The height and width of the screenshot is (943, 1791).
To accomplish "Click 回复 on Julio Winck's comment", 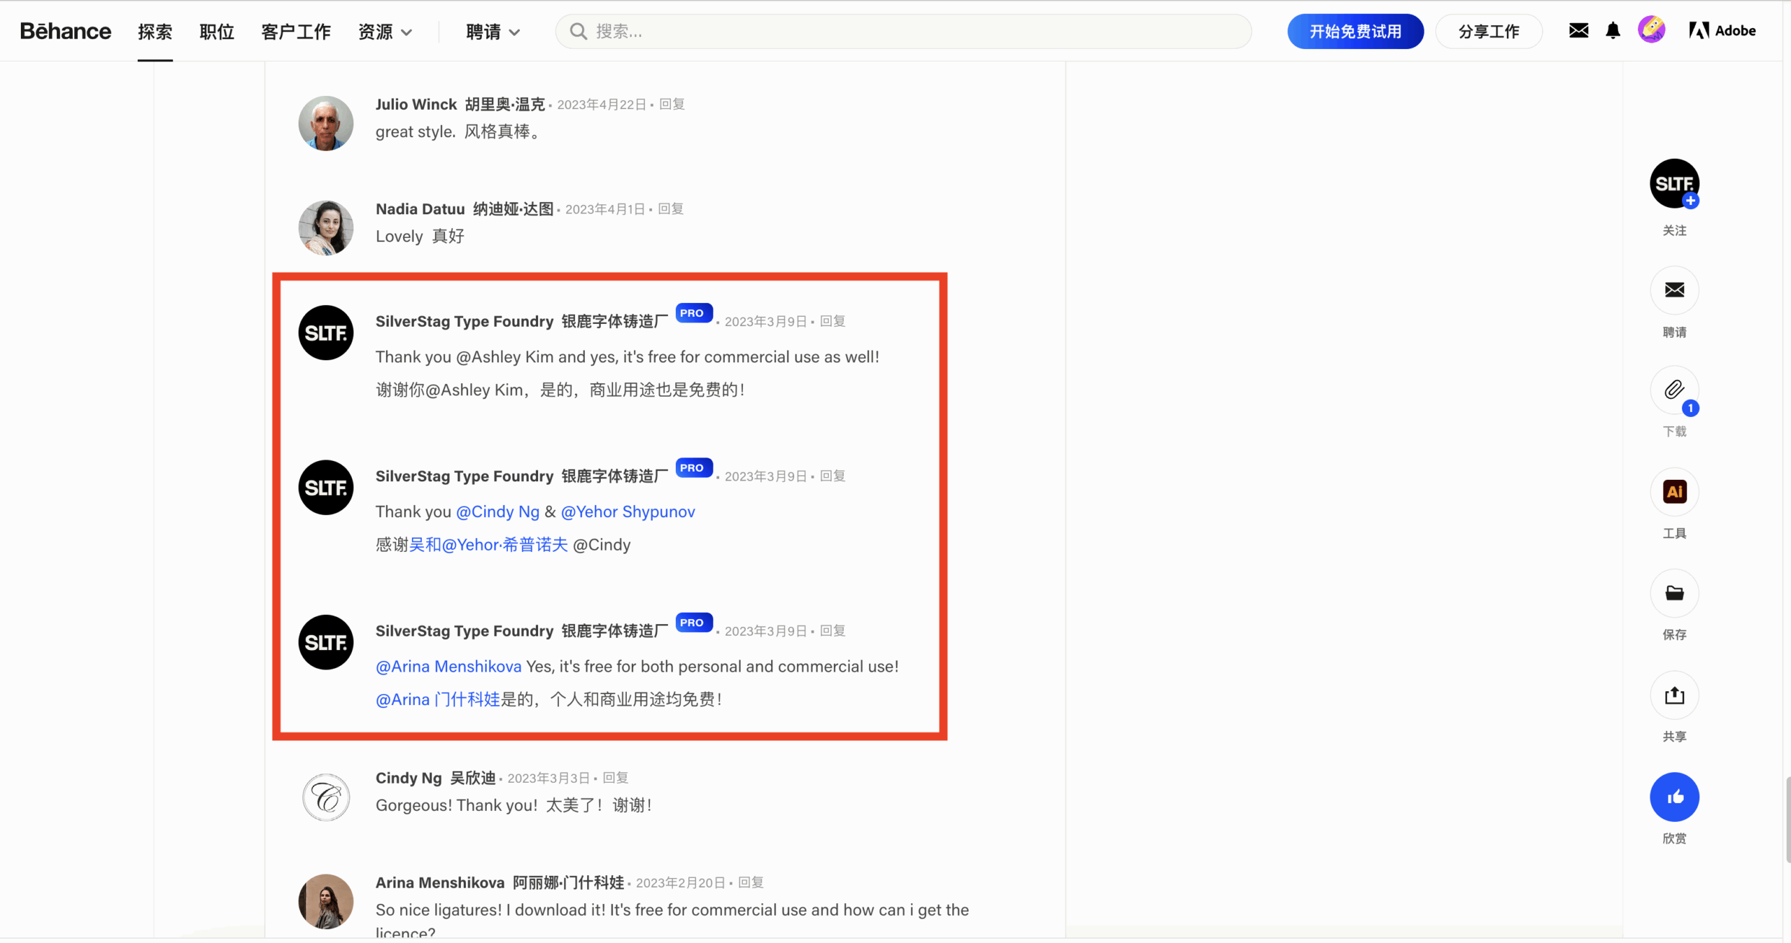I will point(672,104).
